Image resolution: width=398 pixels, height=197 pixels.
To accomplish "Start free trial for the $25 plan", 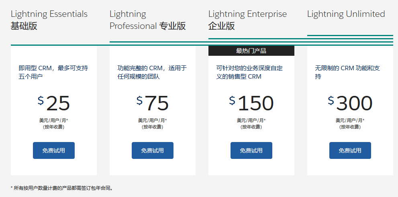I will [54, 150].
